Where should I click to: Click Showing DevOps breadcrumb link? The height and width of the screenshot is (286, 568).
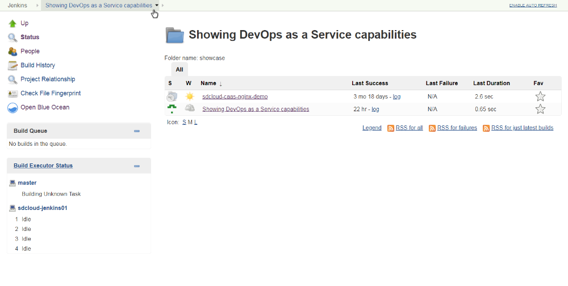[98, 6]
